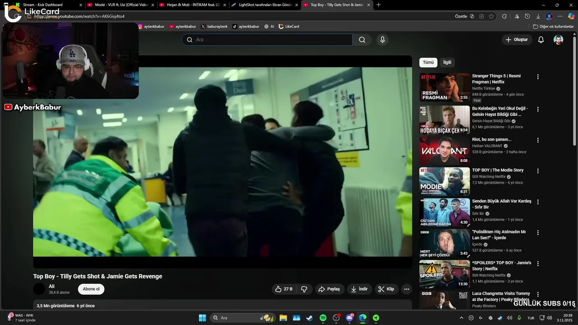Open the browser profile avatar
This screenshot has height=325, width=578.
click(x=549, y=16)
